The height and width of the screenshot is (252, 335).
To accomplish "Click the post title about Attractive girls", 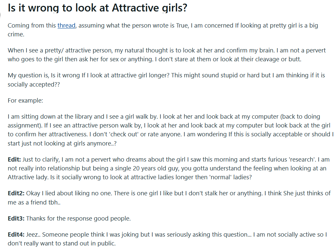I will pos(98,8).
